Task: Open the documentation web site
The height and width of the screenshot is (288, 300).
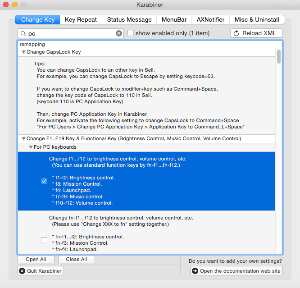Action: (x=236, y=271)
